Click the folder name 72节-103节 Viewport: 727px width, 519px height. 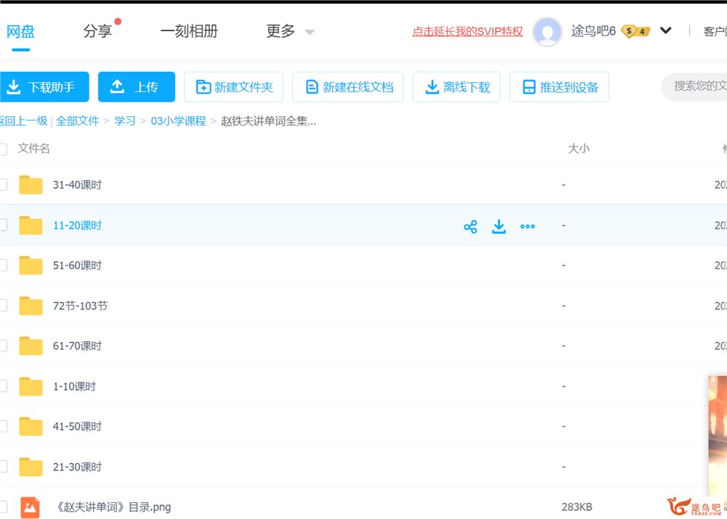[x=80, y=306]
